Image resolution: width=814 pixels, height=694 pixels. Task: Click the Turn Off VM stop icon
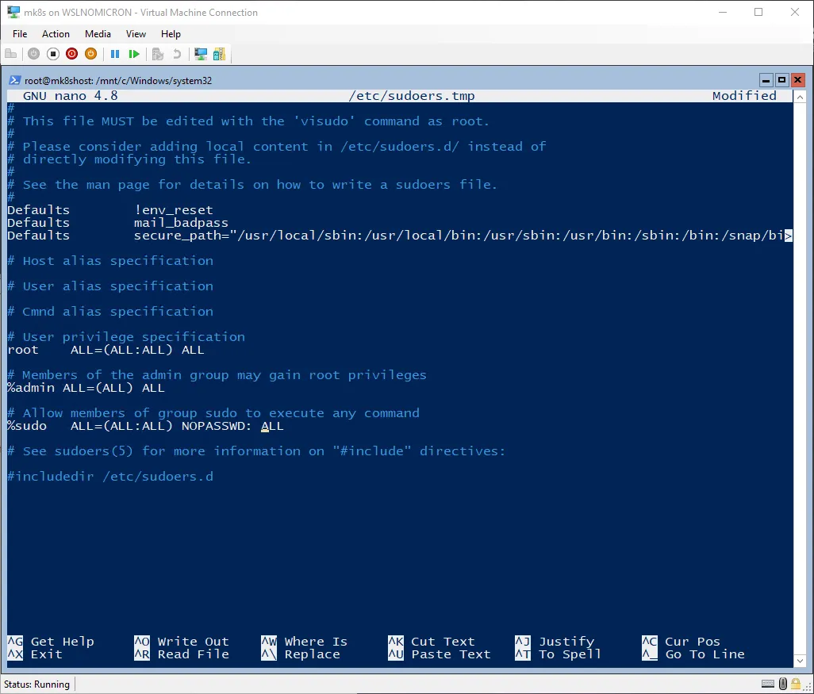[53, 54]
